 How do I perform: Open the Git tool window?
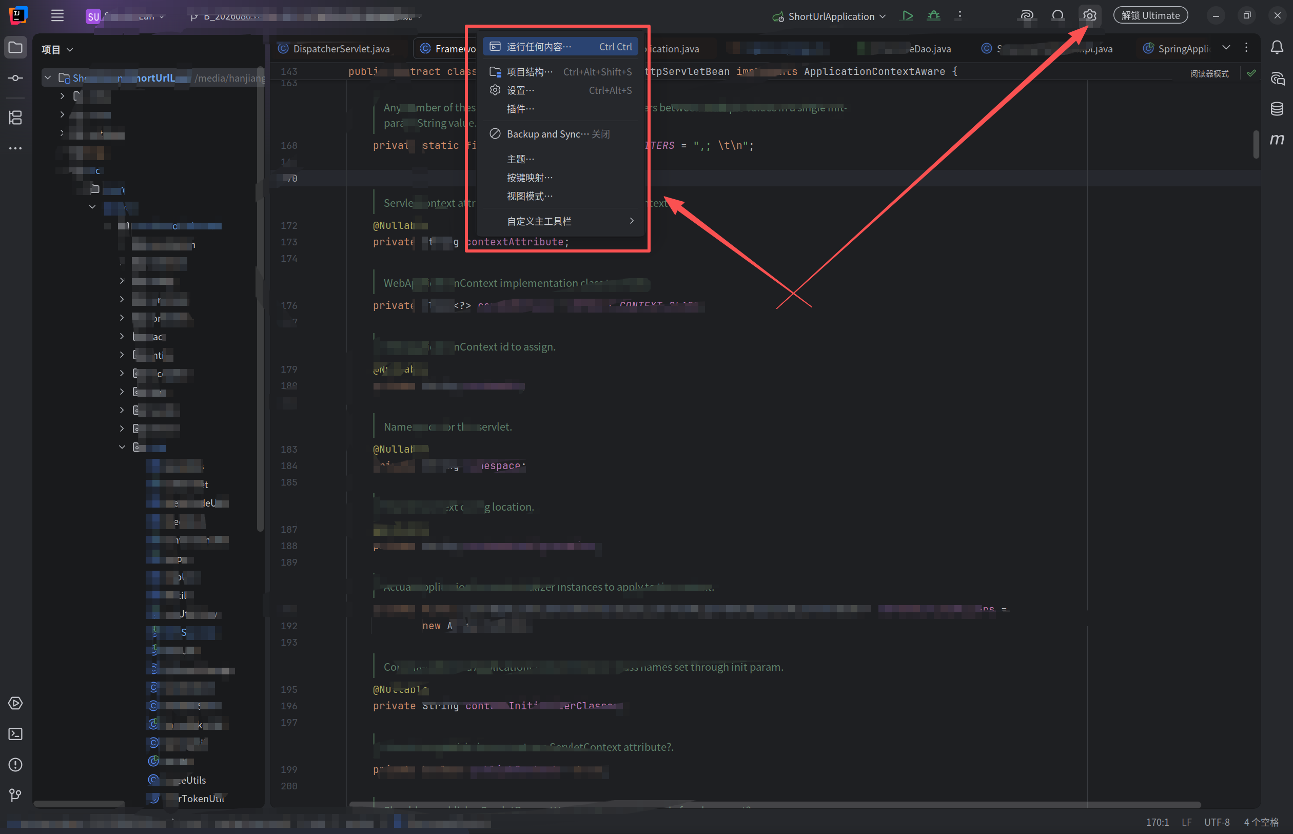[16, 795]
